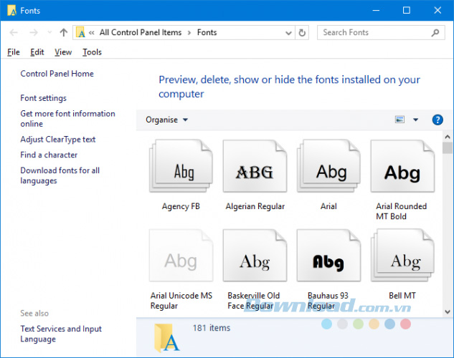Click the Arial Unicode MS Regular label
454x358 pixels.
pyautogui.click(x=181, y=301)
